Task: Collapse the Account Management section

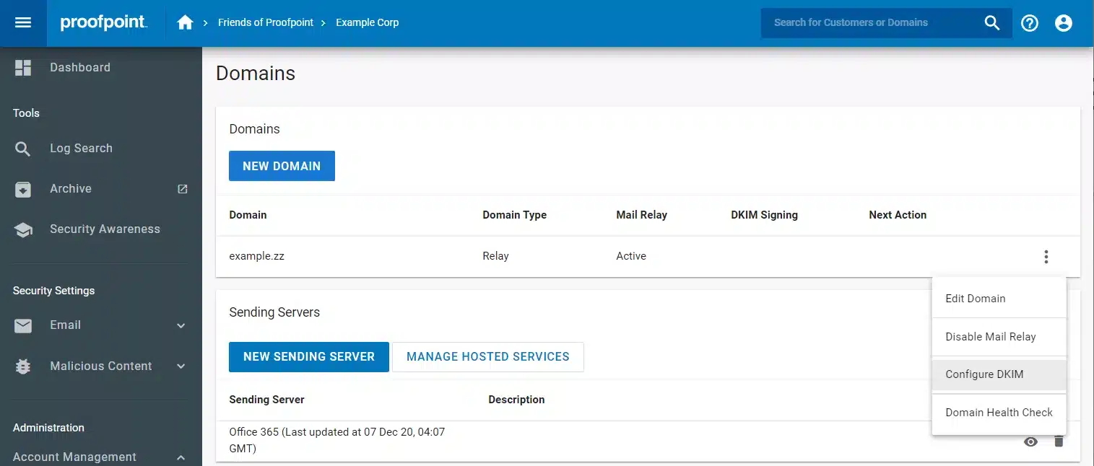Action: (x=181, y=457)
